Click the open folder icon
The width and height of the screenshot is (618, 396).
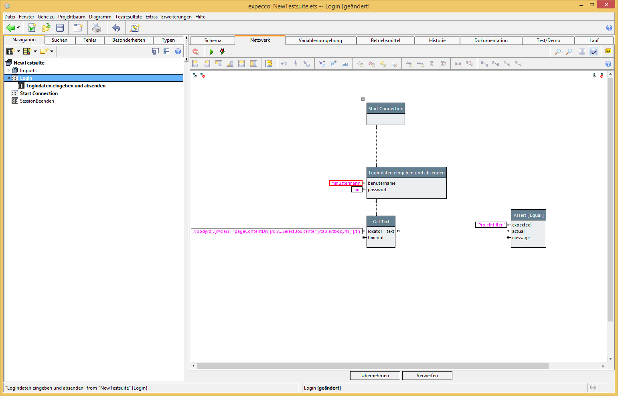point(46,28)
